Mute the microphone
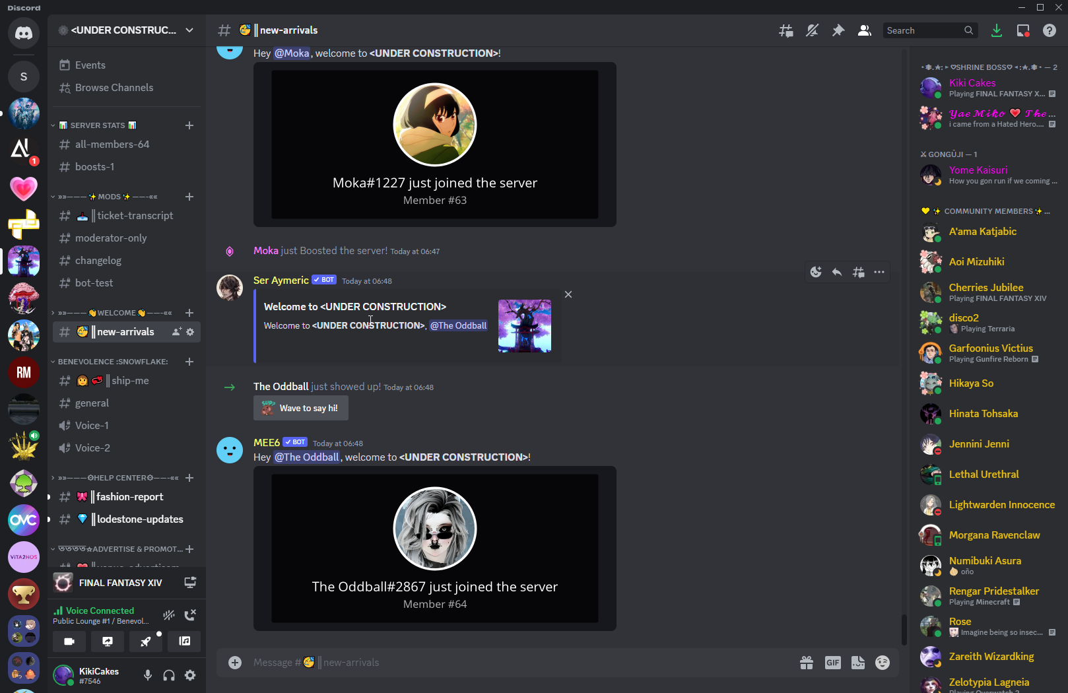1068x693 pixels. [x=148, y=675]
